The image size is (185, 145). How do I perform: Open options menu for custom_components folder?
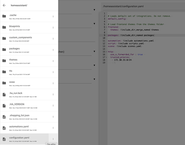click(x=53, y=39)
